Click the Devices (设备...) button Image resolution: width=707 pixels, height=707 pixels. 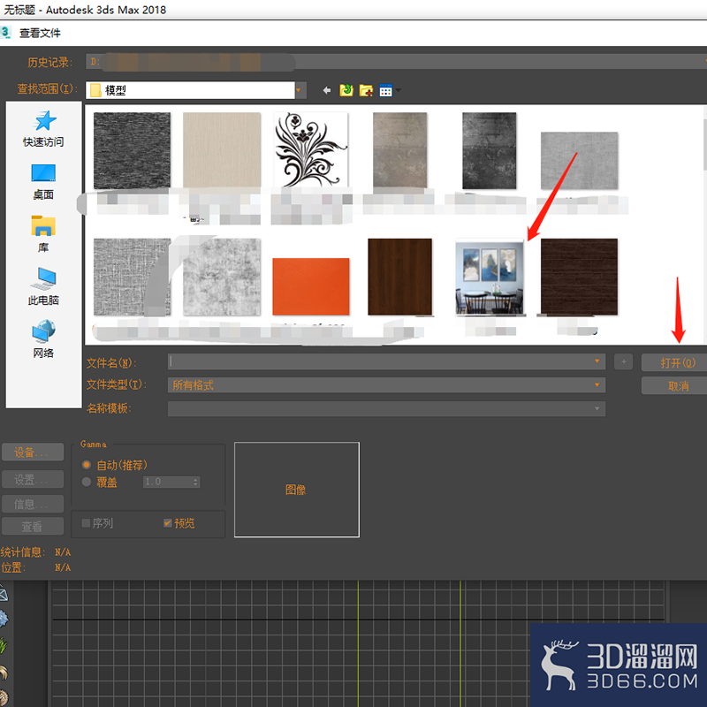[33, 452]
